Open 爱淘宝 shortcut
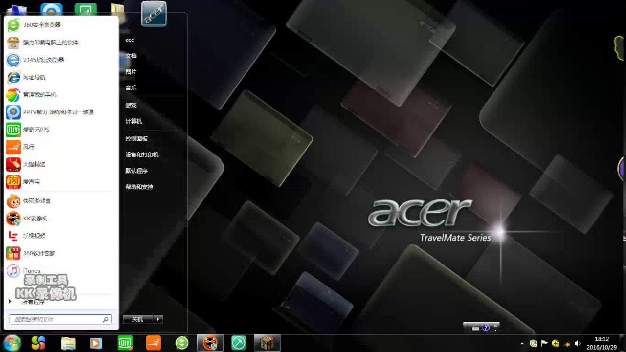 point(61,182)
